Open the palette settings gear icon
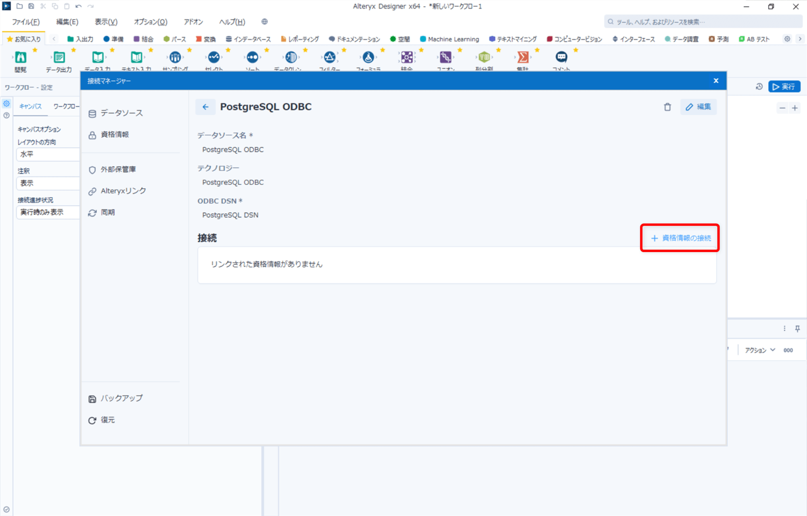Screen dimensions: 807x516 (x=787, y=39)
